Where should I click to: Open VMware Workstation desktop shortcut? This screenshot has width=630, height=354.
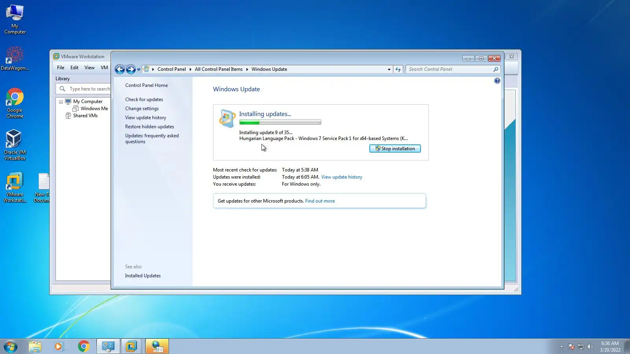[x=15, y=188]
